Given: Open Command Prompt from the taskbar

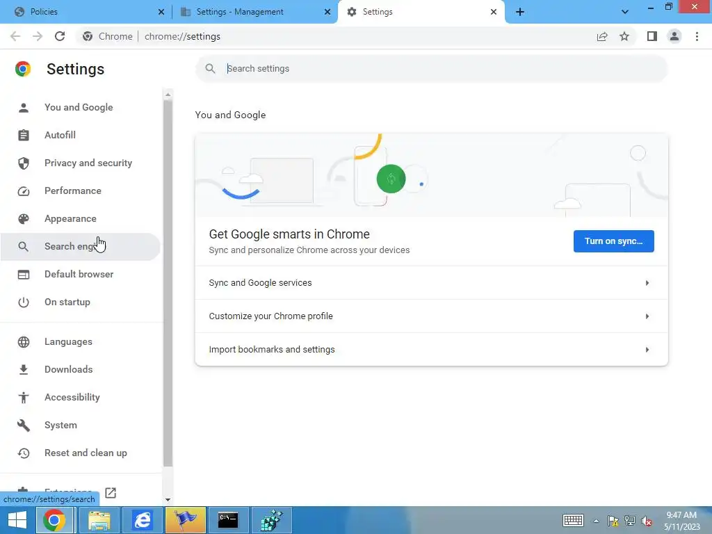Looking at the screenshot, I should coord(228,520).
